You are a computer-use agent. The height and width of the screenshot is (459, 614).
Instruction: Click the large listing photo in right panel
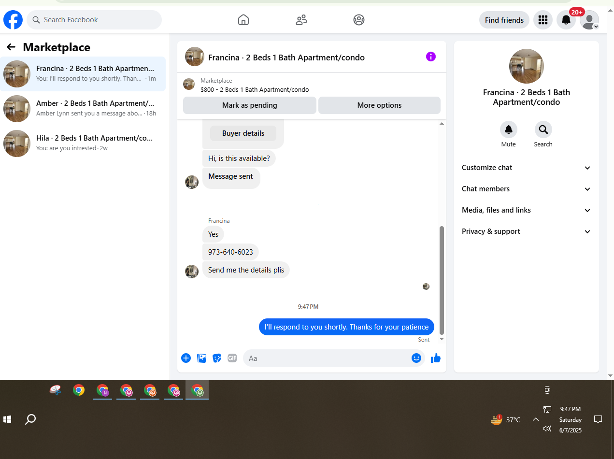[527, 66]
